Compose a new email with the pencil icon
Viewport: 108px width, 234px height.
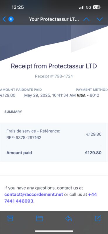pos(98,218)
